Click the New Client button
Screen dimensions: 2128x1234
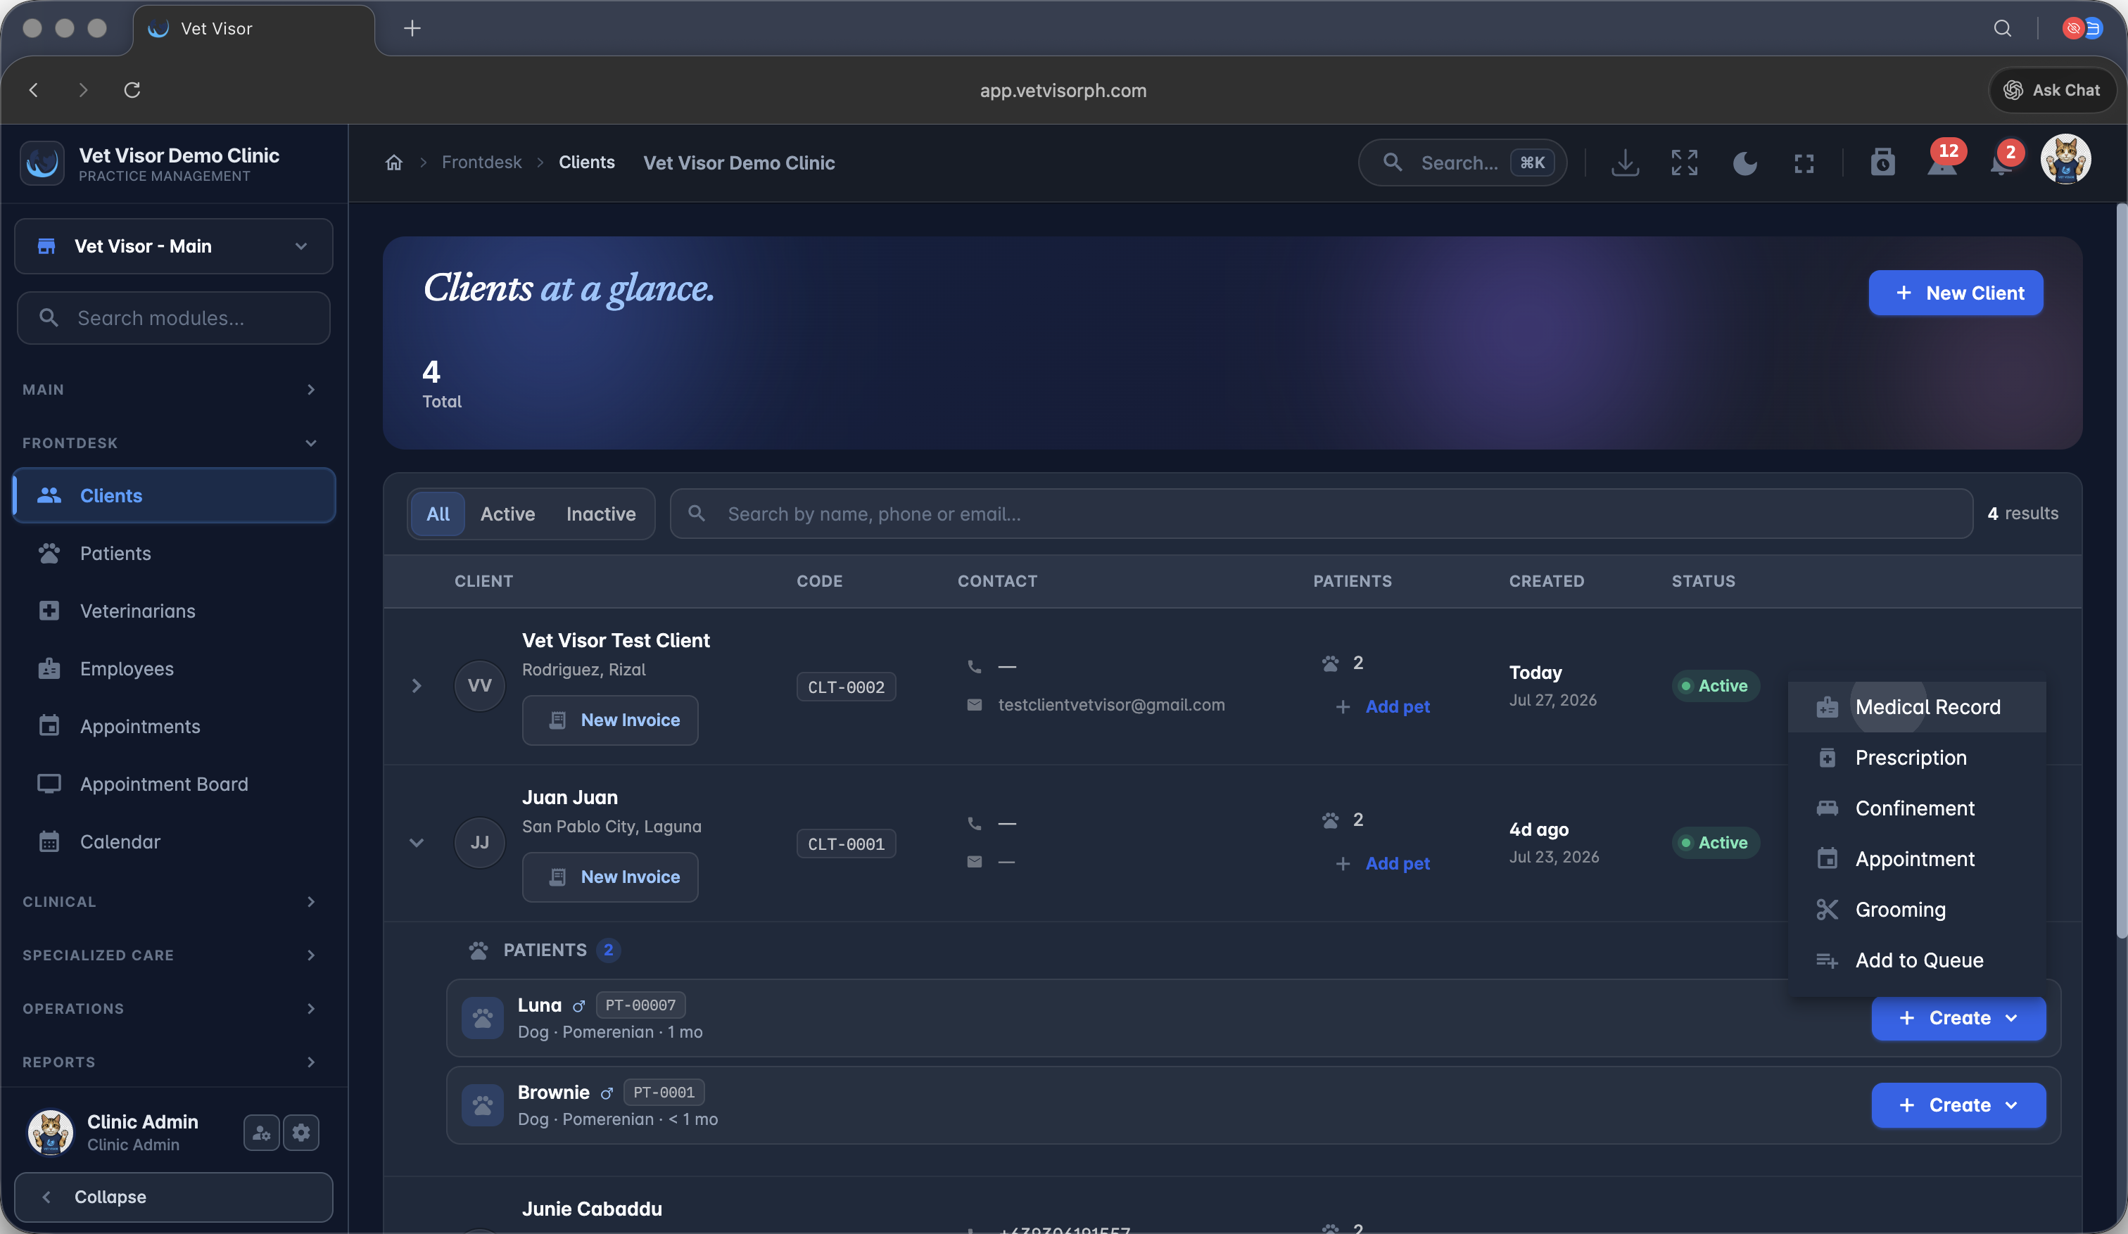tap(1956, 293)
